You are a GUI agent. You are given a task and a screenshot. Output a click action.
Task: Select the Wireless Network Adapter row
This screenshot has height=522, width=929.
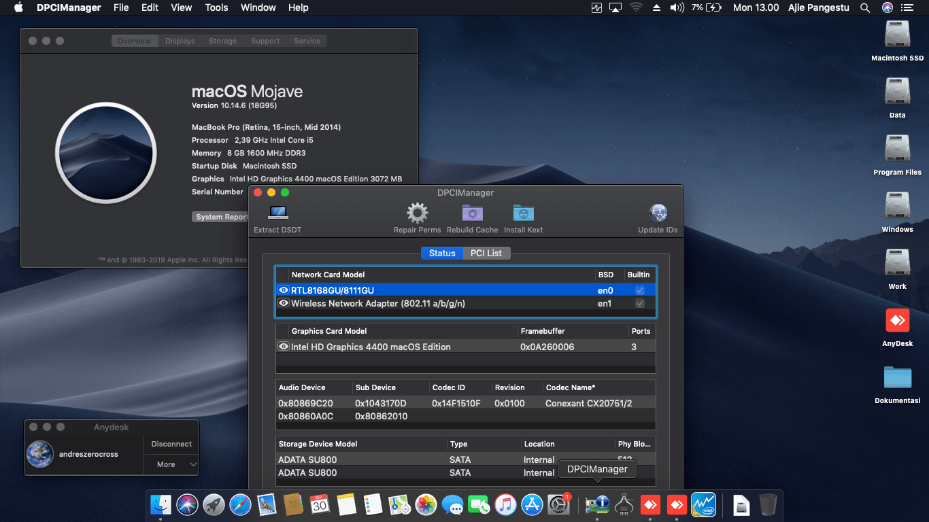point(466,303)
